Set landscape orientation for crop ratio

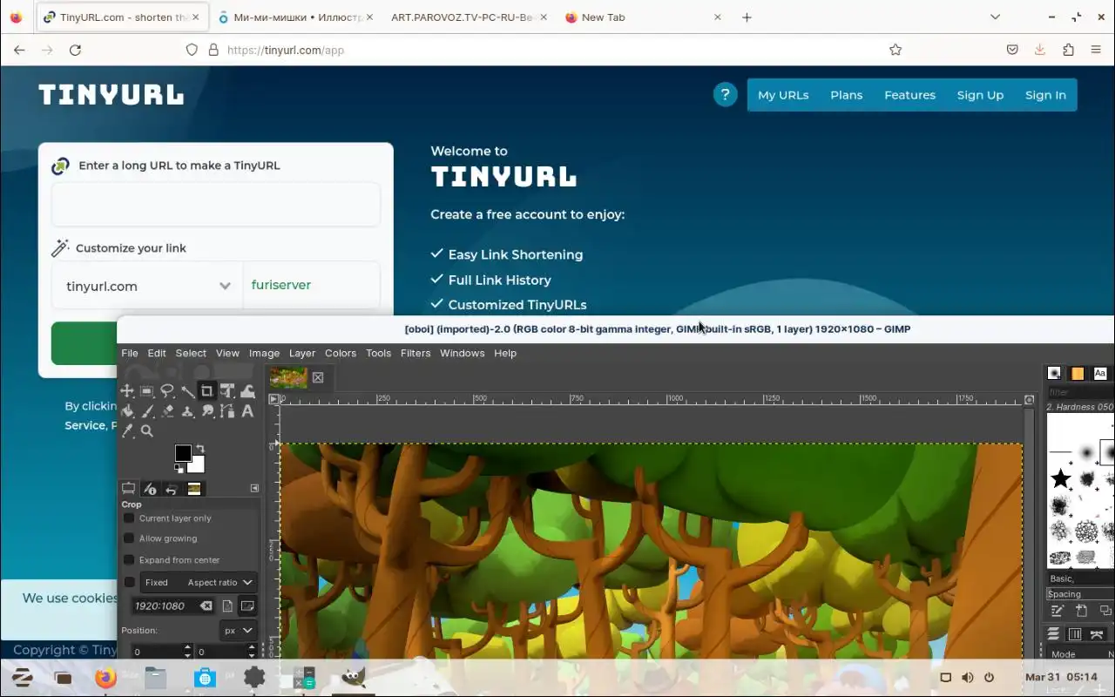(x=247, y=606)
